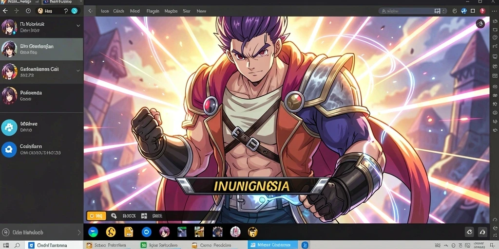This screenshot has width=499, height=249.
Task: Click the triangle button at dock's far end
Action: tap(482, 232)
